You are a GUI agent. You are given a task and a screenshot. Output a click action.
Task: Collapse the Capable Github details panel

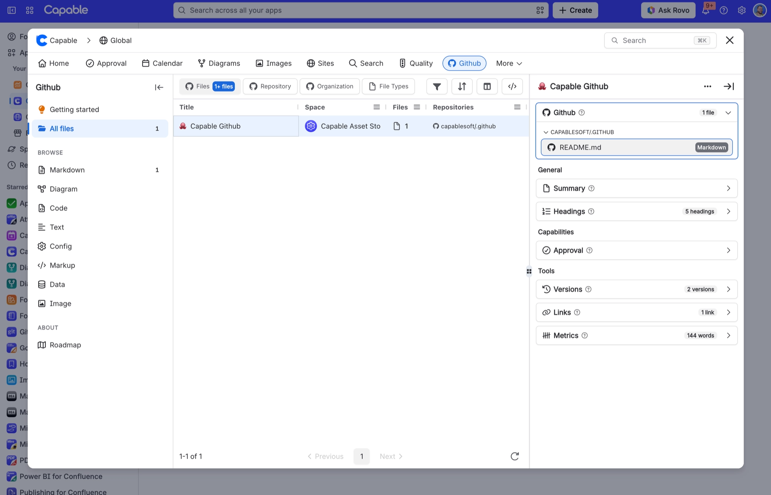[x=729, y=86]
